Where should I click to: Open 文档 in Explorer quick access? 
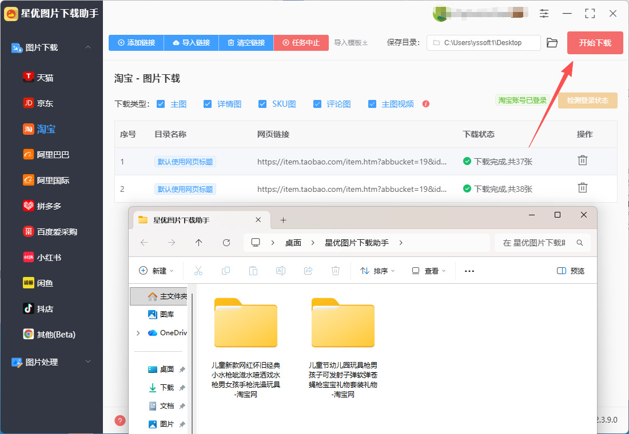161,405
